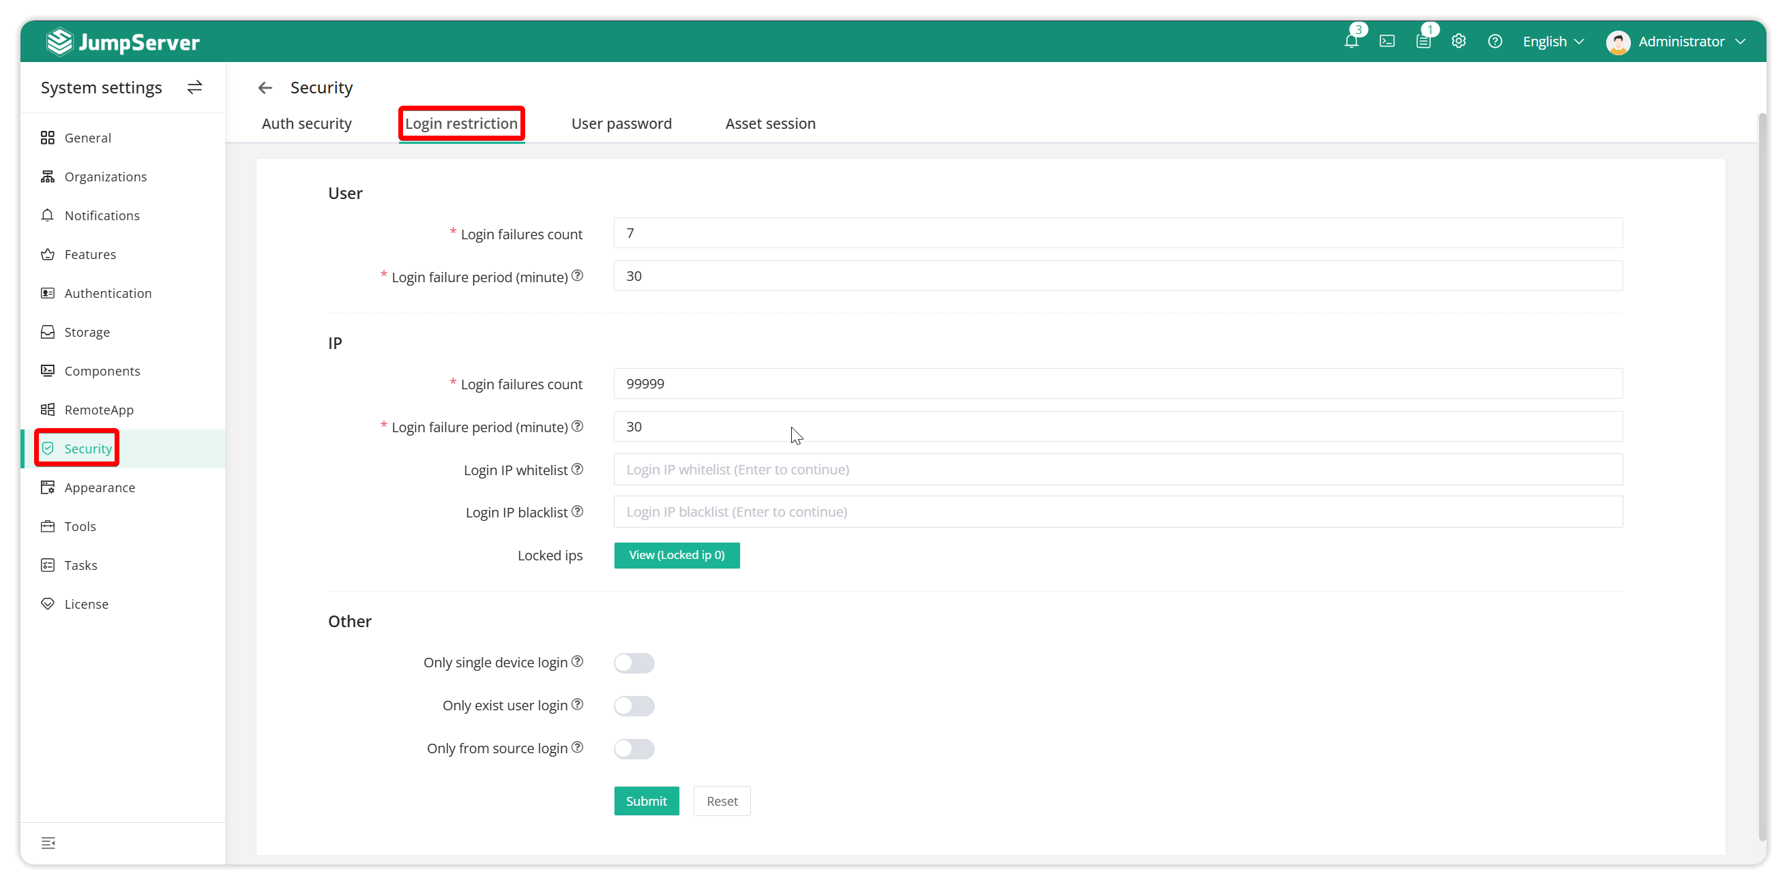Show help for Login IP whitelist
Viewport: 1787px width, 878px height.
pos(577,469)
